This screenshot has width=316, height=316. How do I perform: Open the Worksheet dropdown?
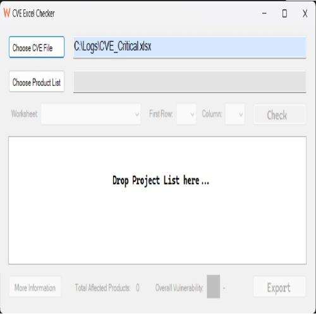tap(91, 114)
